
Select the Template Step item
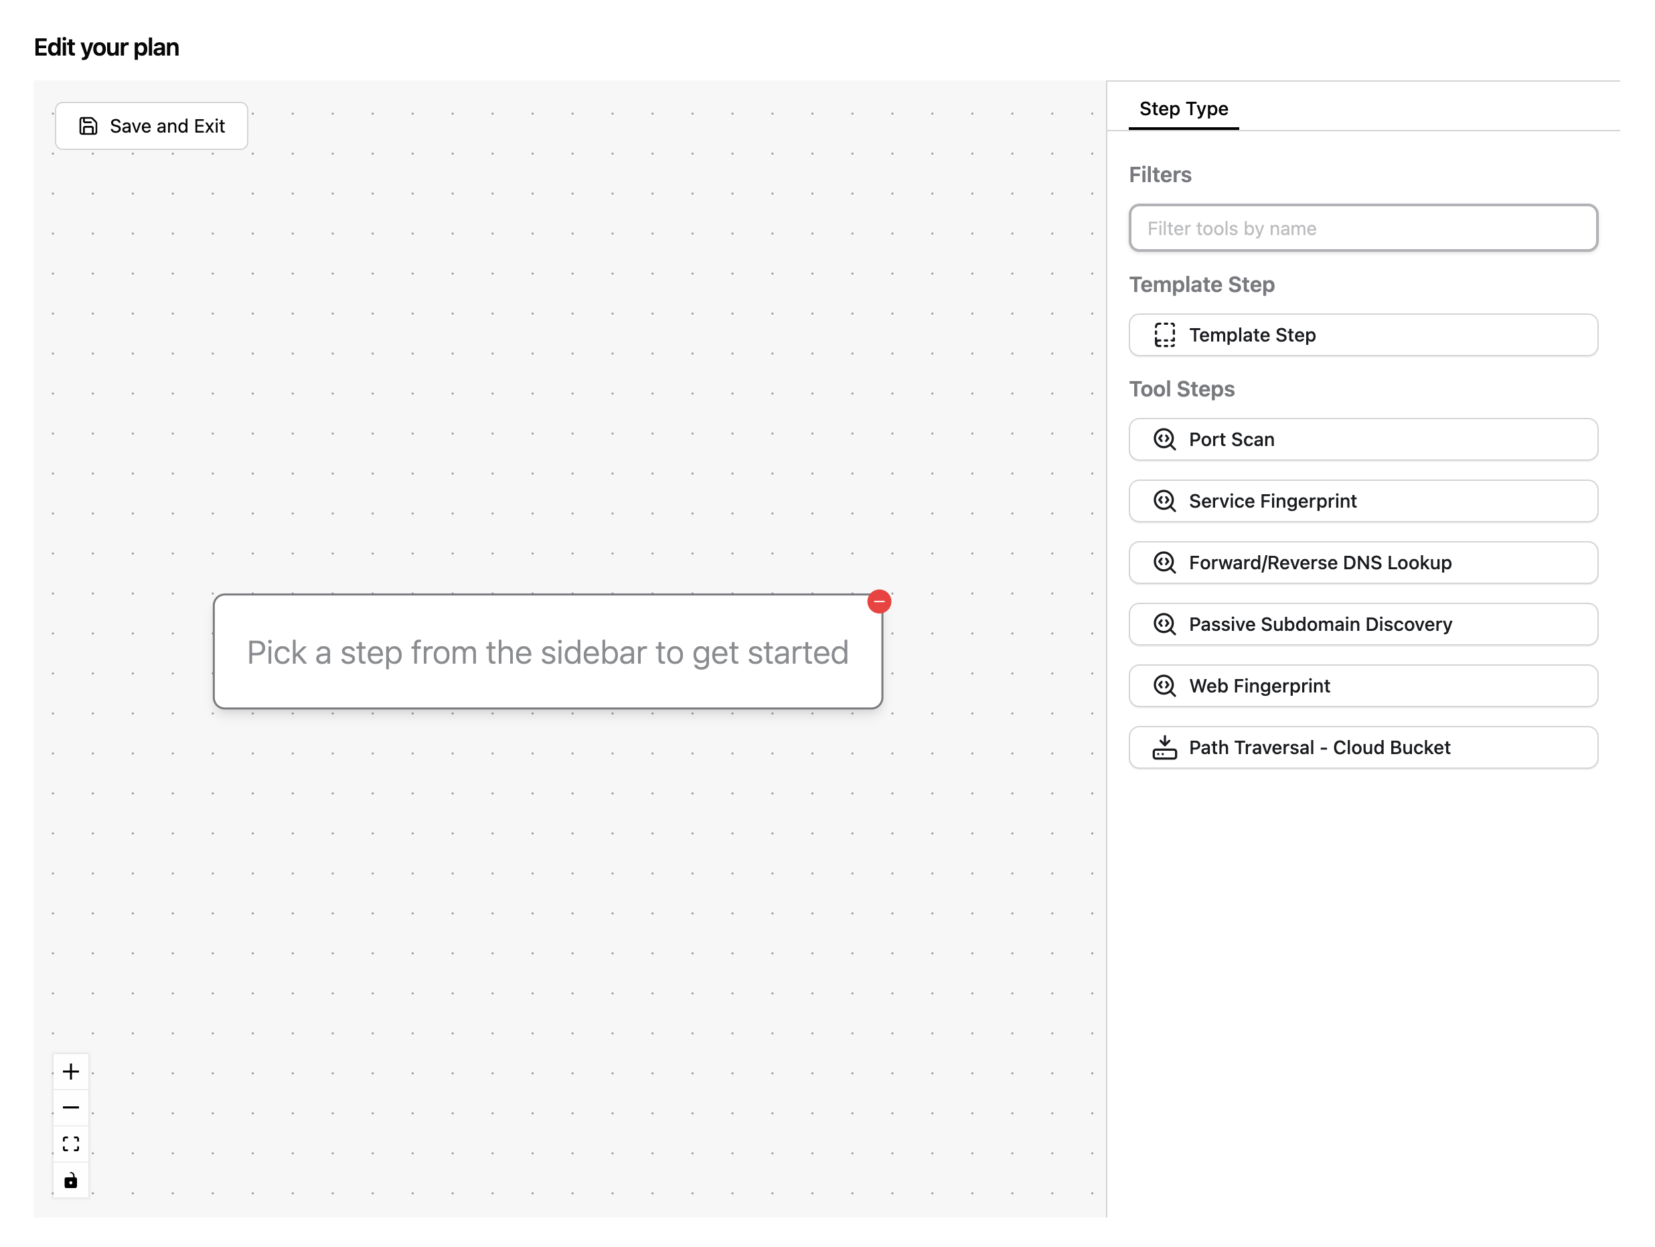[1362, 335]
